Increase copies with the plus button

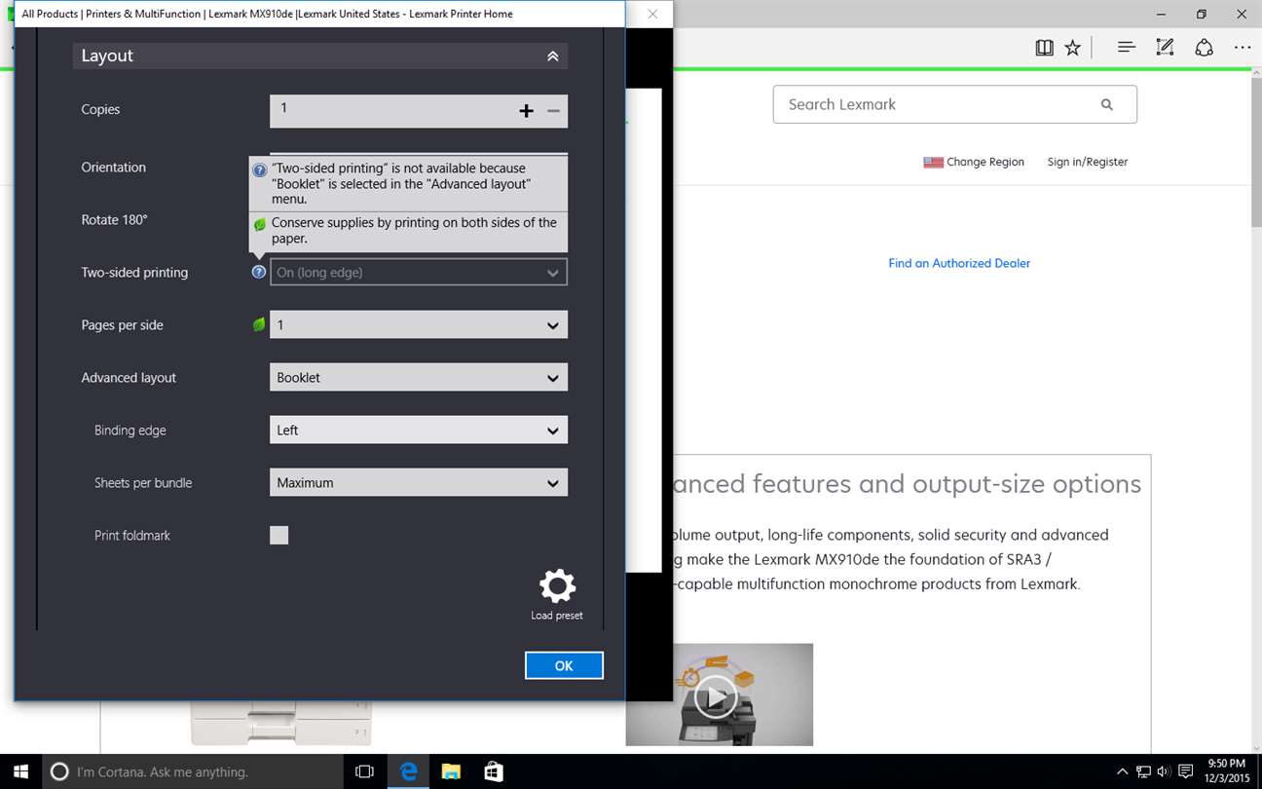526,111
